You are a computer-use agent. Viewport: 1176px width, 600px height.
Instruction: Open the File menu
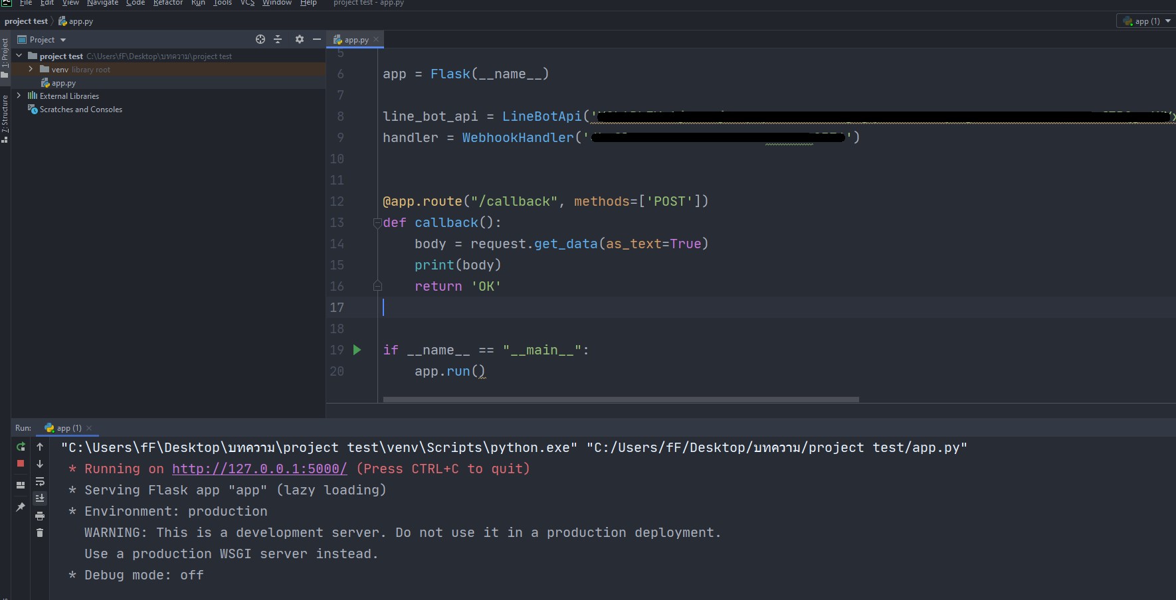tap(26, 3)
